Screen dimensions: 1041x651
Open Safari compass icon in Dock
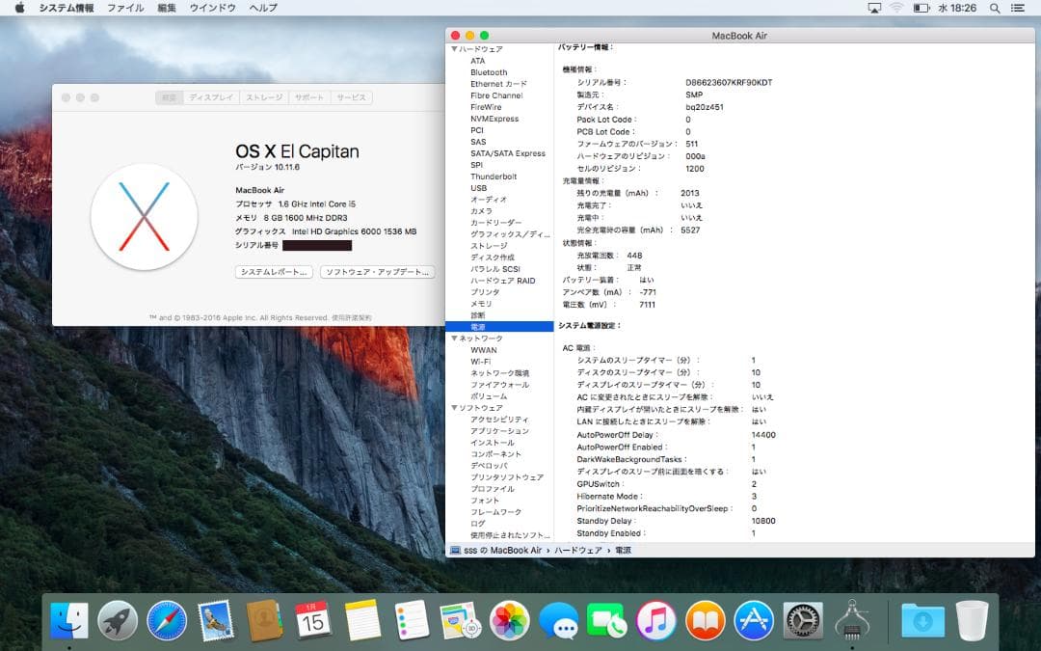(167, 620)
